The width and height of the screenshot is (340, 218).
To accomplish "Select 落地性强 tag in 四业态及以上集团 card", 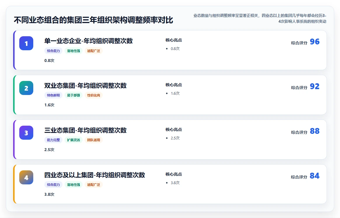I will pyautogui.click(x=74, y=185).
